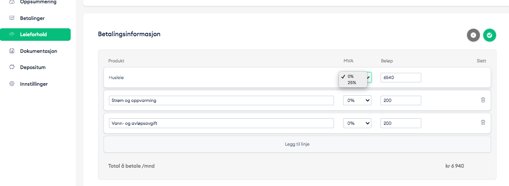Focus the Strøm og oppvarming amount field
Image resolution: width=509 pixels, height=186 pixels.
(x=400, y=100)
